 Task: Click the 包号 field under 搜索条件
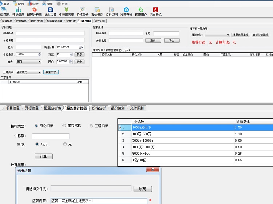(166, 33)
